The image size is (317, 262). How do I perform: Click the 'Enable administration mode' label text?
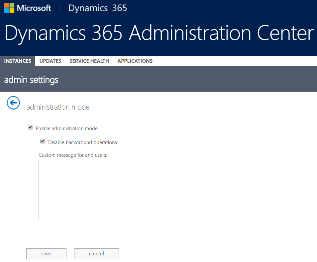[67, 129]
